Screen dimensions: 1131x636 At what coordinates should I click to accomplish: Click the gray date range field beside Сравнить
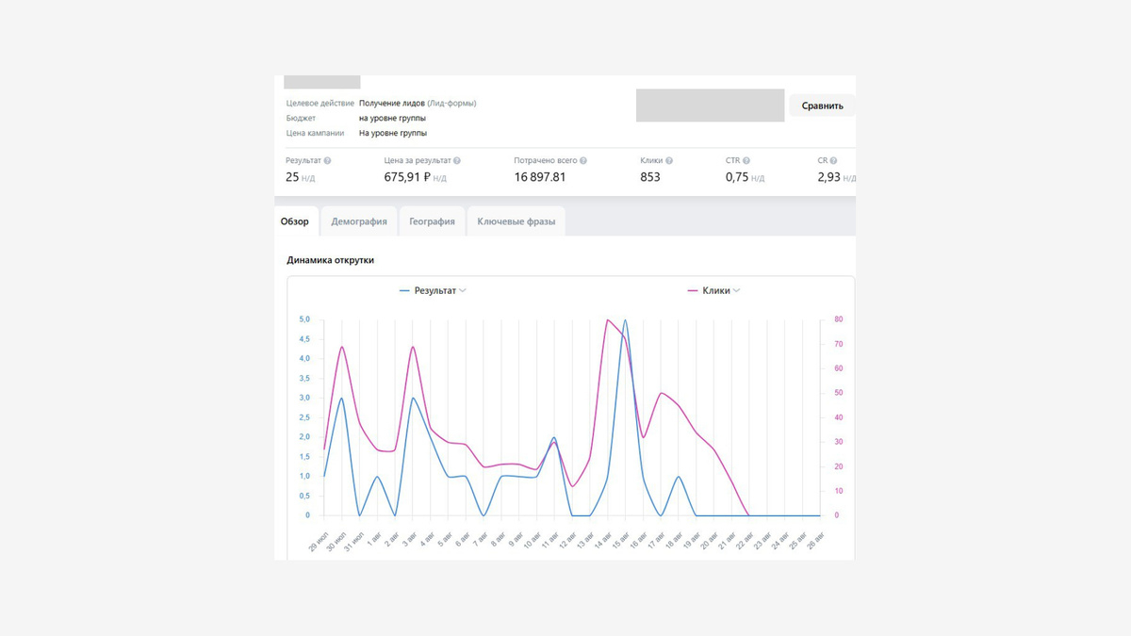pyautogui.click(x=710, y=106)
